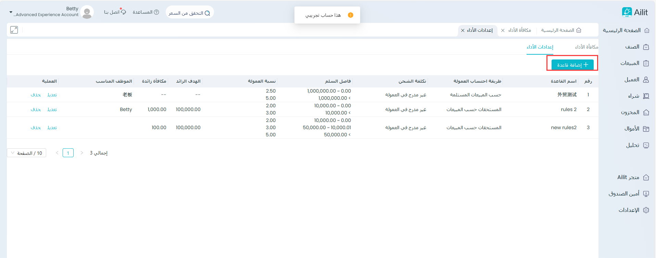Open the 10 per page dropdown
This screenshot has height=258, width=656.
tap(26, 153)
